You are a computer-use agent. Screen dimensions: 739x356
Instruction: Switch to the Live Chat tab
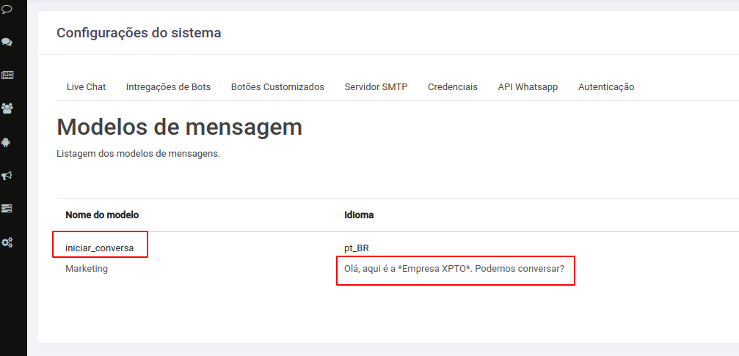87,87
